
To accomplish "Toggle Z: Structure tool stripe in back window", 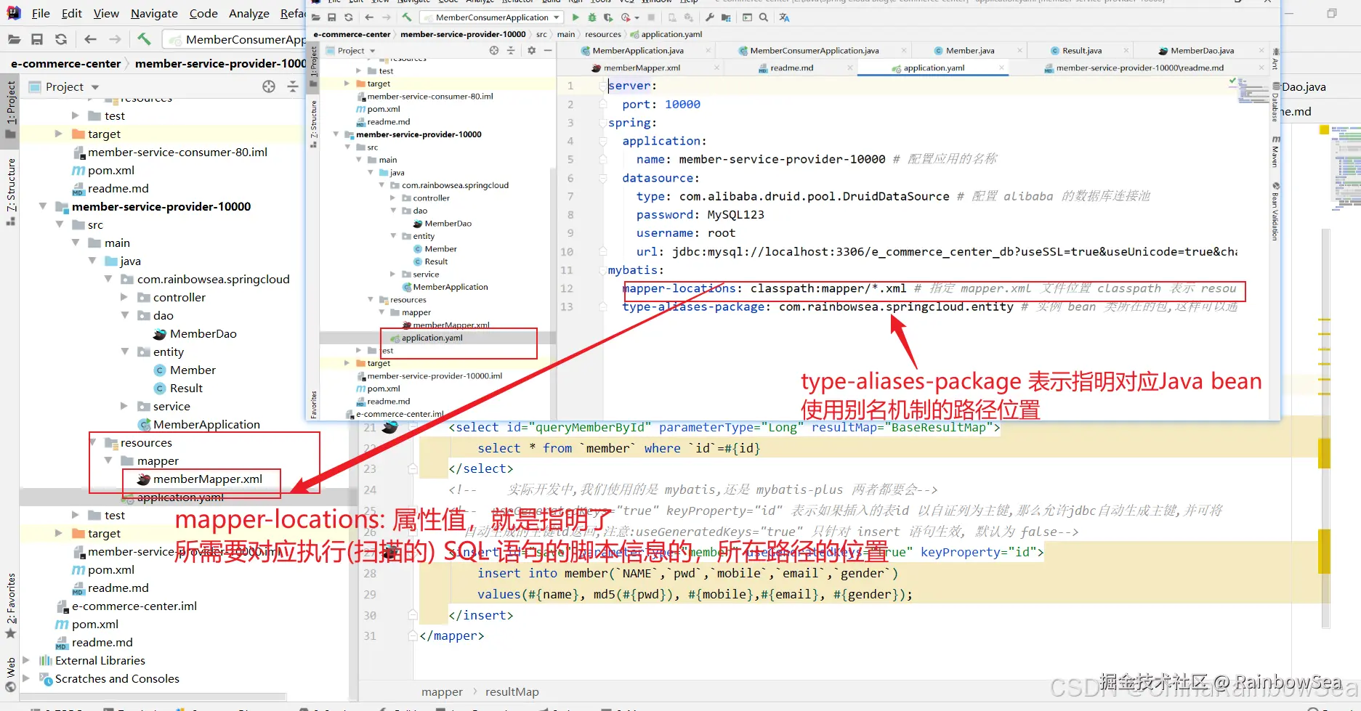I will click(11, 191).
